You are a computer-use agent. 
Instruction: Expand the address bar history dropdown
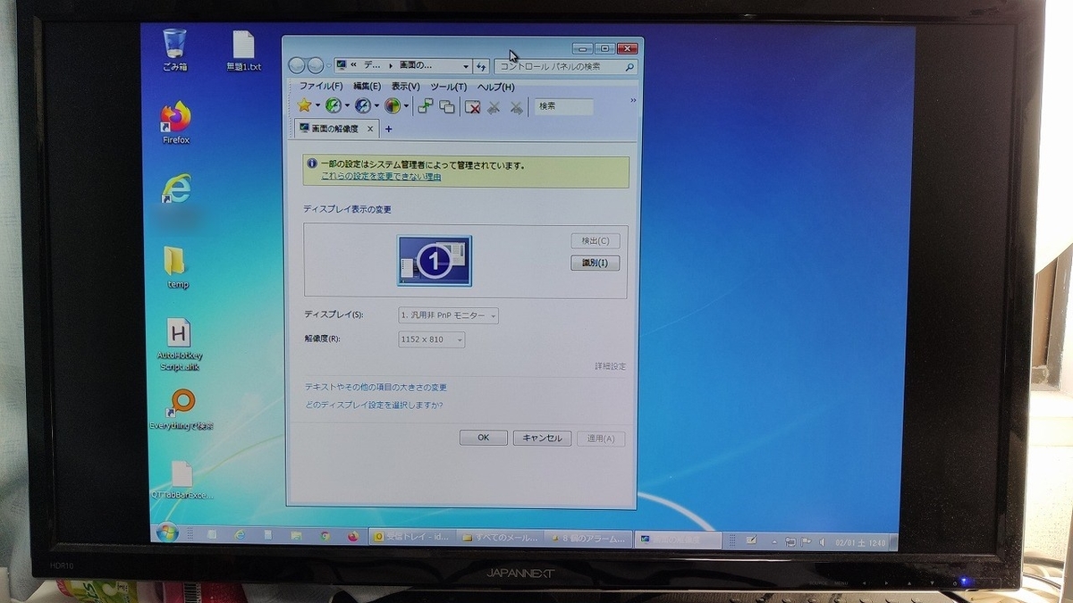(466, 66)
